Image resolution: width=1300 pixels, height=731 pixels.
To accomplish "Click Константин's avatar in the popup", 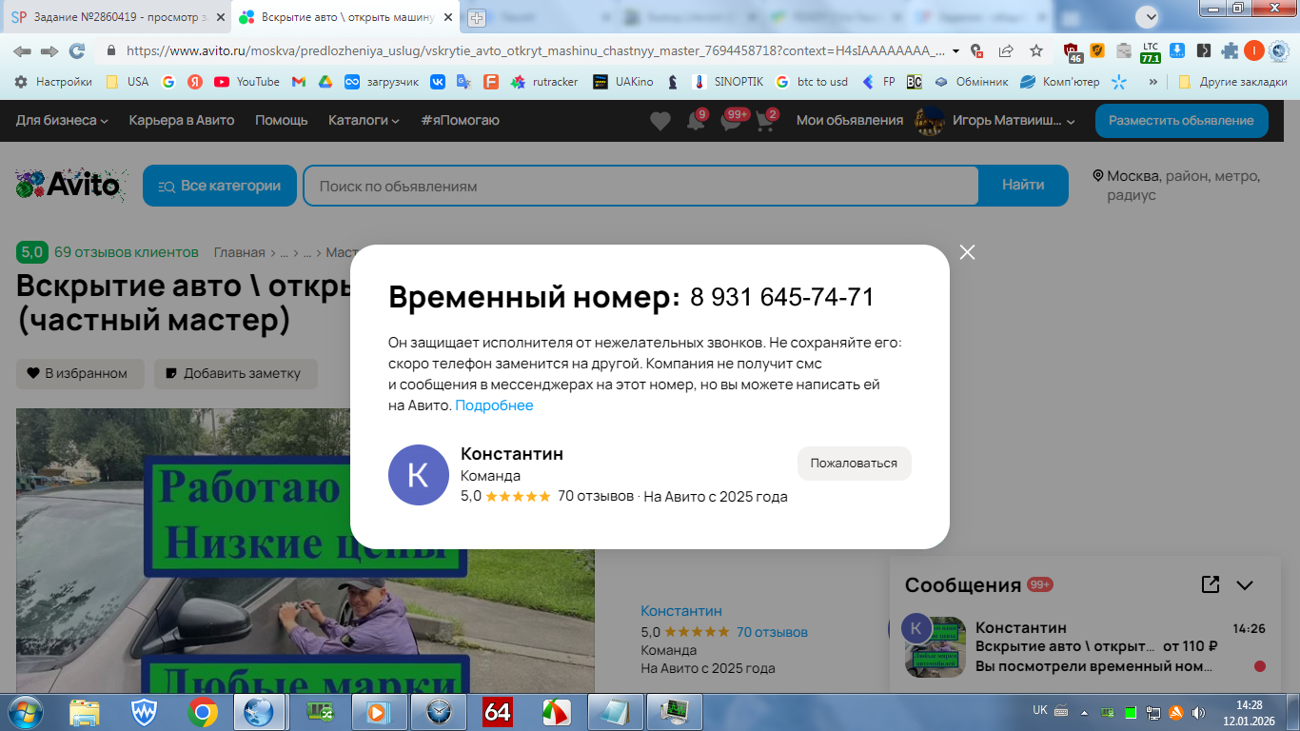I will (x=419, y=474).
